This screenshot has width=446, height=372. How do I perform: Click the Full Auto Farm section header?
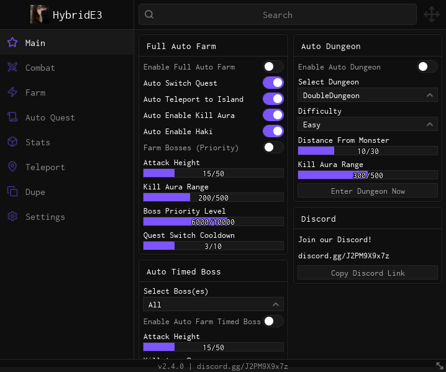181,46
